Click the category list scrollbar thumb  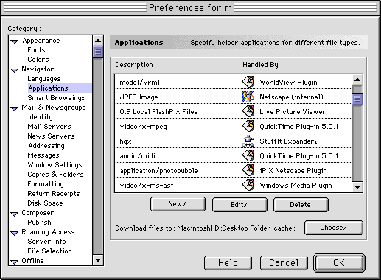pyautogui.click(x=98, y=52)
